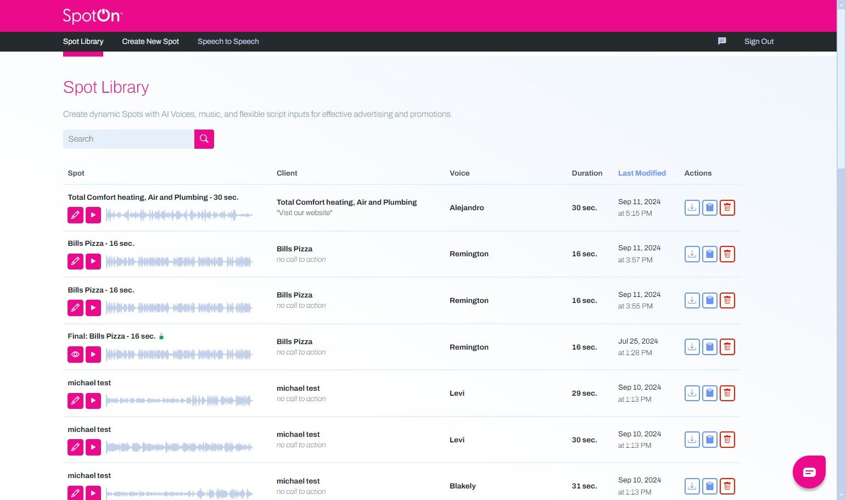
Task: Open the chat messages icon in navbar
Action: coord(722,41)
